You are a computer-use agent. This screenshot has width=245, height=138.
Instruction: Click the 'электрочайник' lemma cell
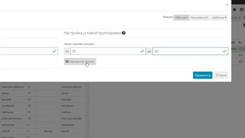point(73,87)
